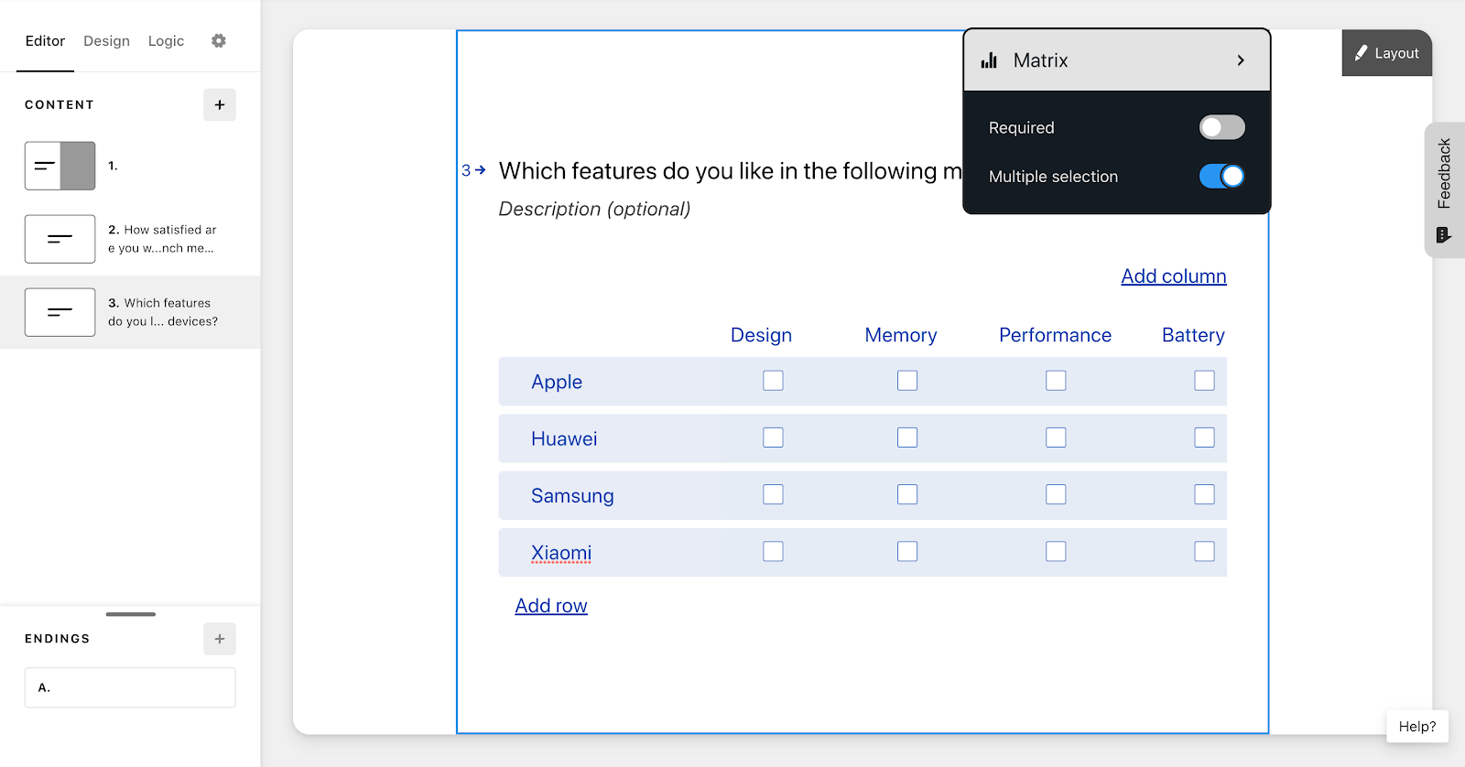Select the question 1 thumbnail icon
Image resolution: width=1465 pixels, height=767 pixels.
(60, 166)
